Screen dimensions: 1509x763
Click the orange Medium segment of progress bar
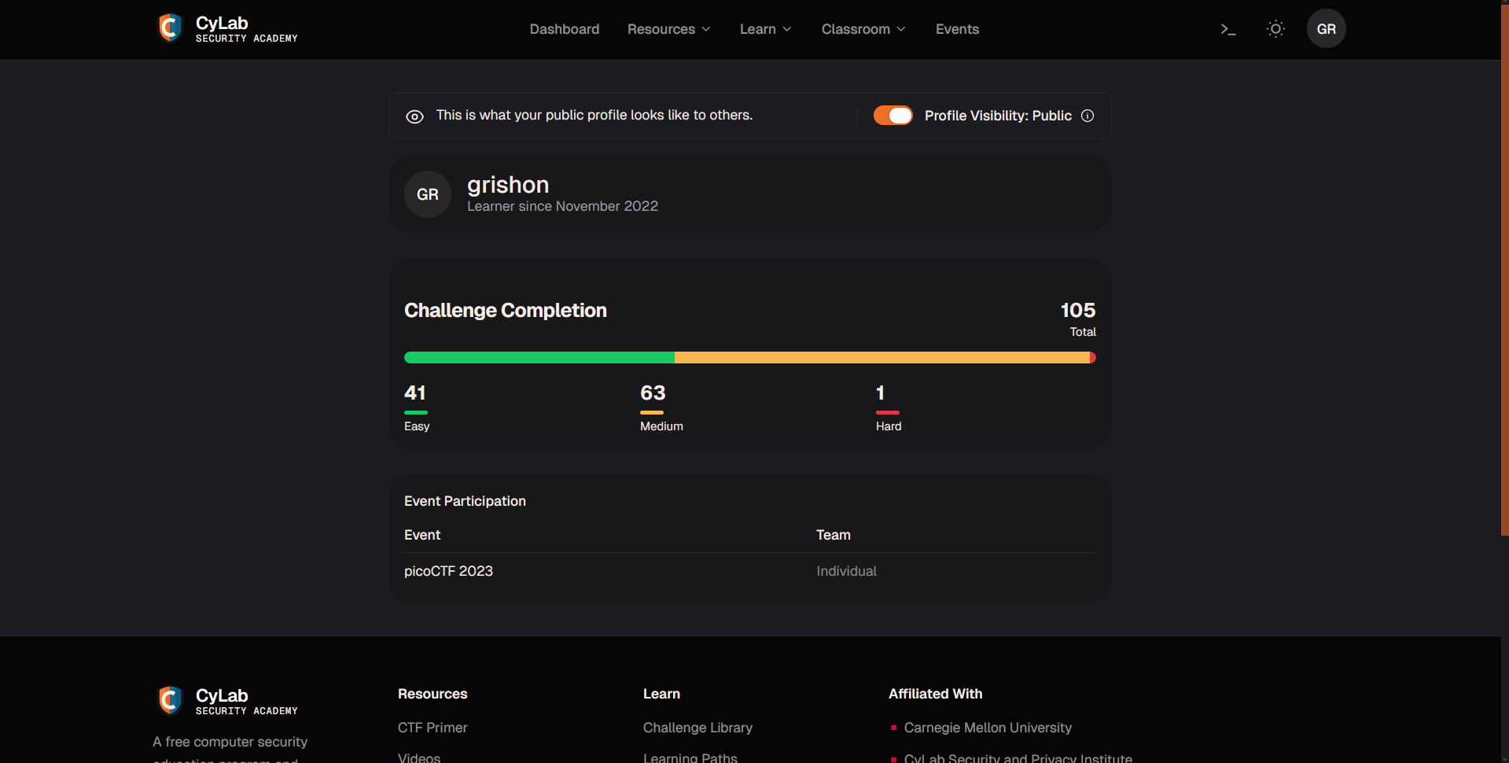tap(881, 358)
